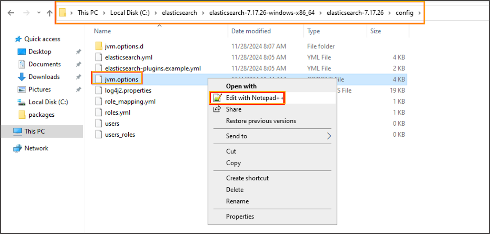The width and height of the screenshot is (490, 234).
Task: Navigate to elasticsearch breadcrumb segment
Action: (x=179, y=13)
